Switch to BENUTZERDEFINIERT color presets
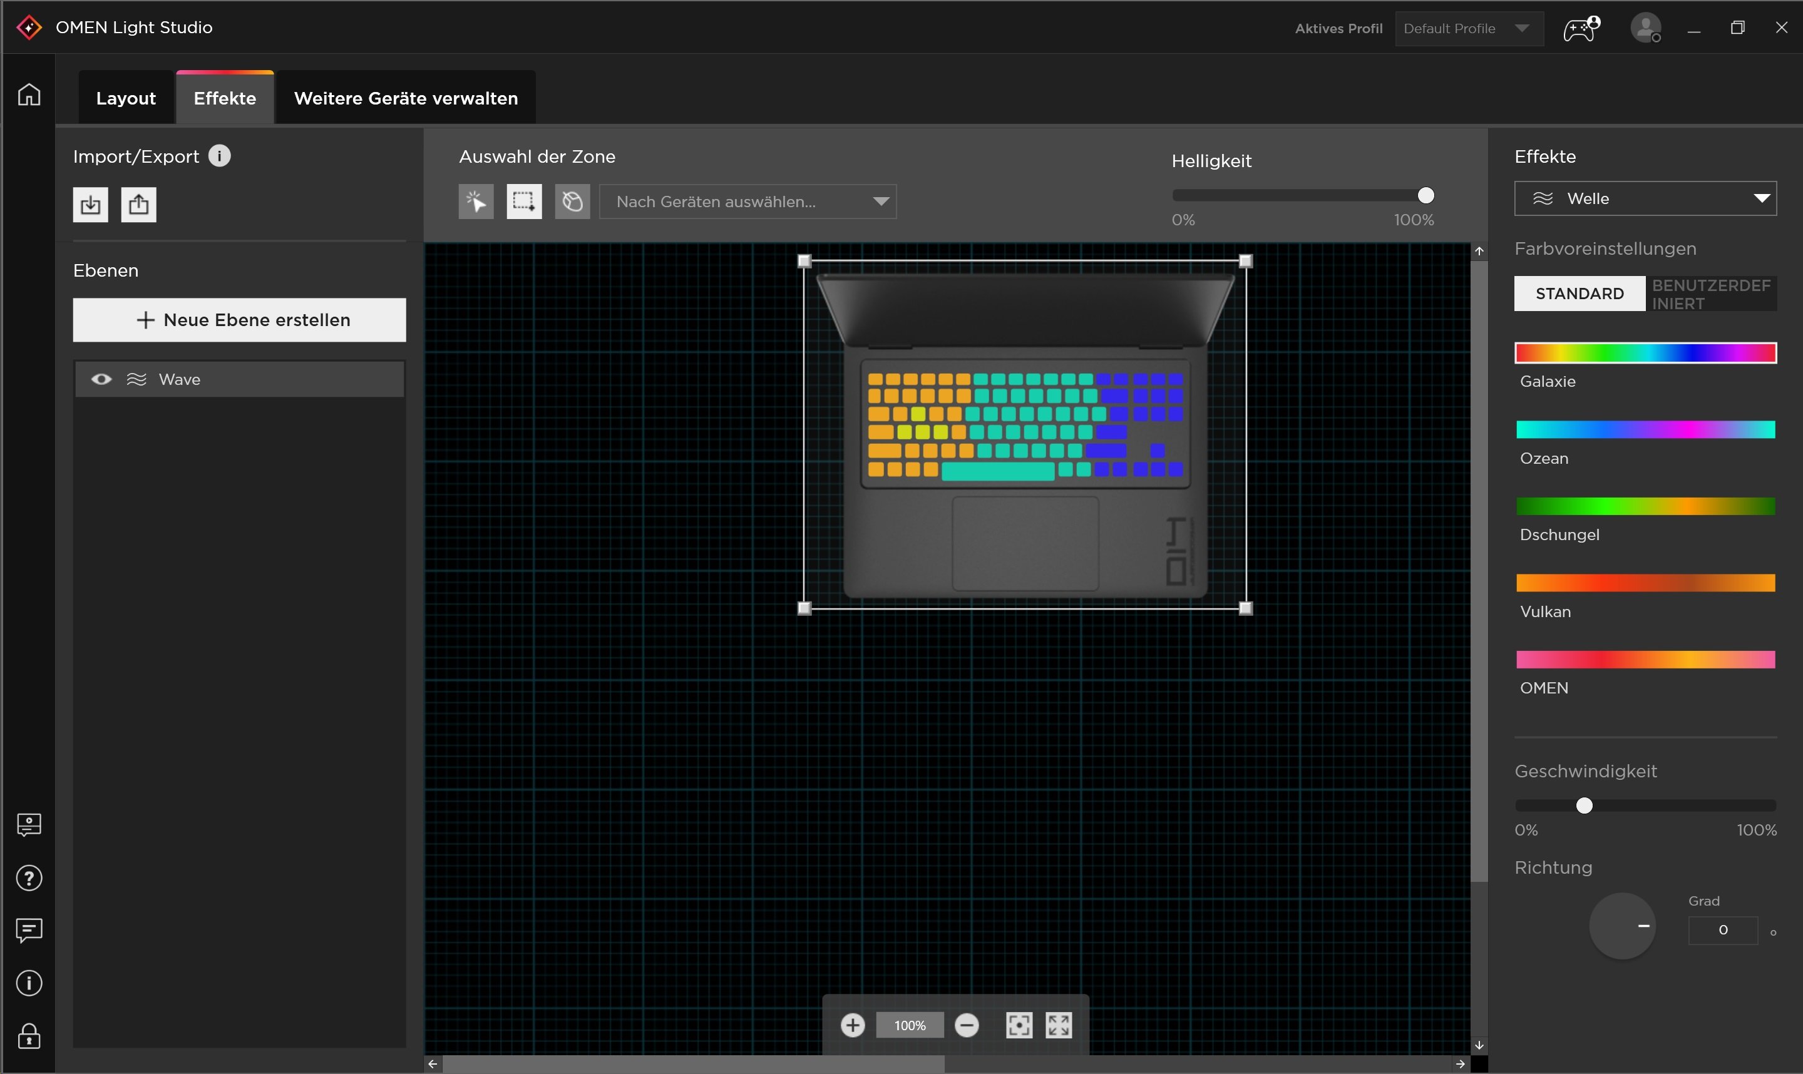Viewport: 1803px width, 1074px height. pos(1711,294)
